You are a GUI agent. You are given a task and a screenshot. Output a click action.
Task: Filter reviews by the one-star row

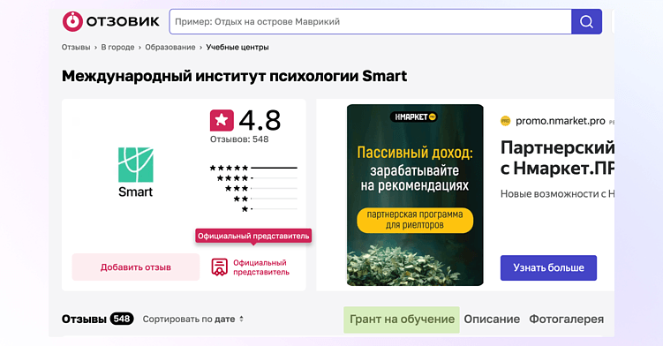pos(269,208)
